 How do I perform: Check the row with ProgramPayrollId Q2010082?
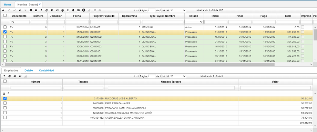(5, 37)
